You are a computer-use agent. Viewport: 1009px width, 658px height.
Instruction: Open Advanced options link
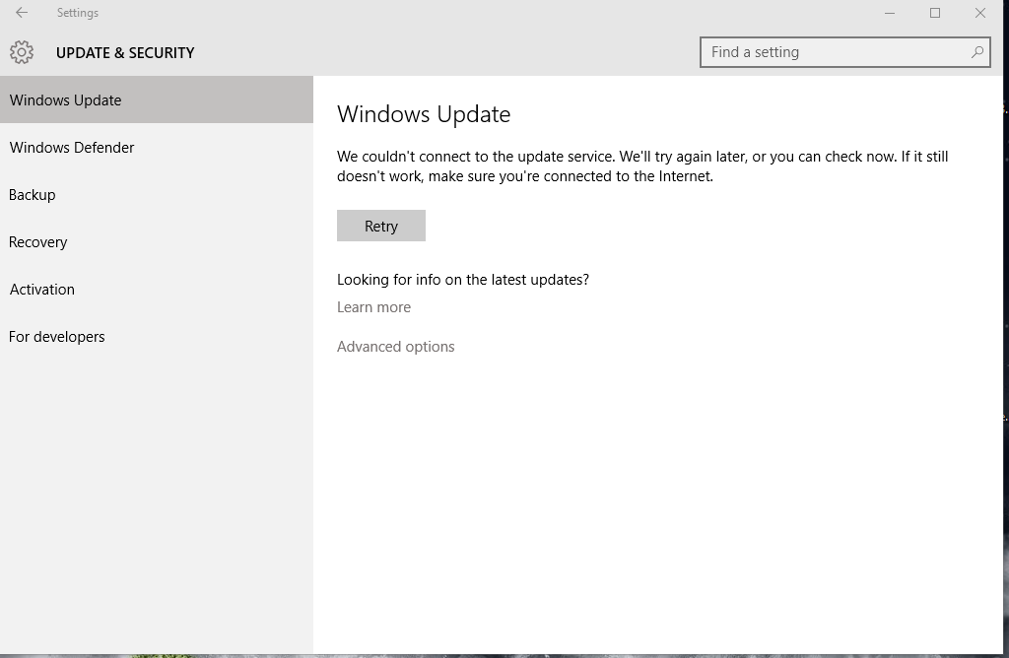(x=396, y=347)
